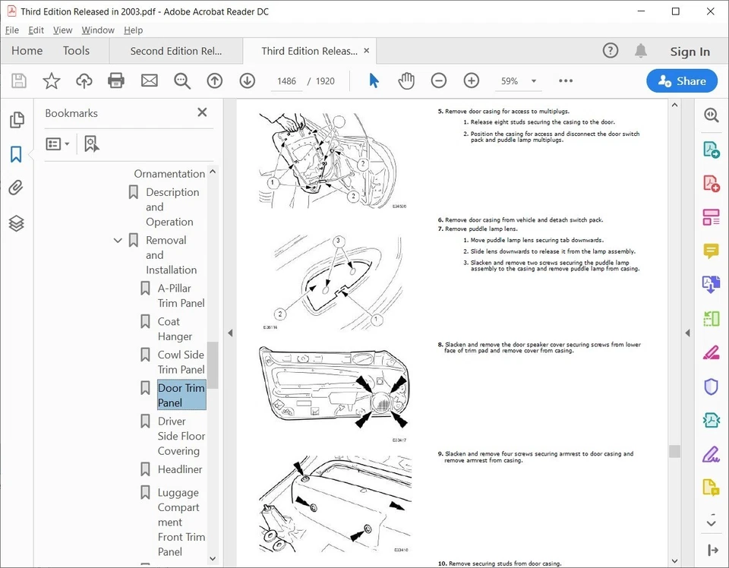The image size is (729, 568).
Task: Open the View menu
Action: coord(62,30)
